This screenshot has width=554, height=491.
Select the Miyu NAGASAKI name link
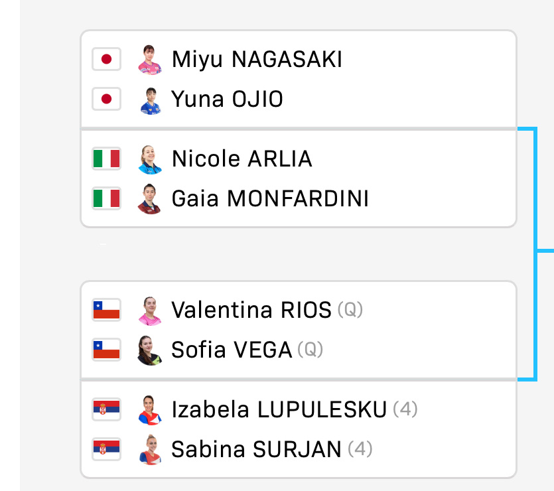point(257,59)
